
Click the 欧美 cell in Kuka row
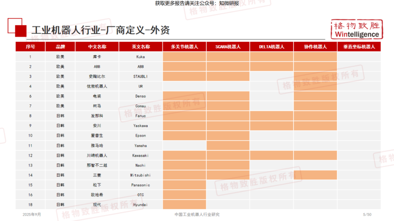(x=60, y=57)
